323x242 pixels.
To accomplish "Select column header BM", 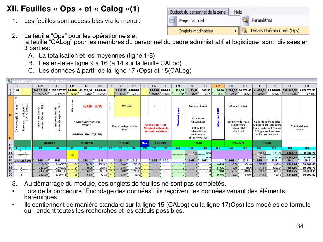I will pos(72,86).
